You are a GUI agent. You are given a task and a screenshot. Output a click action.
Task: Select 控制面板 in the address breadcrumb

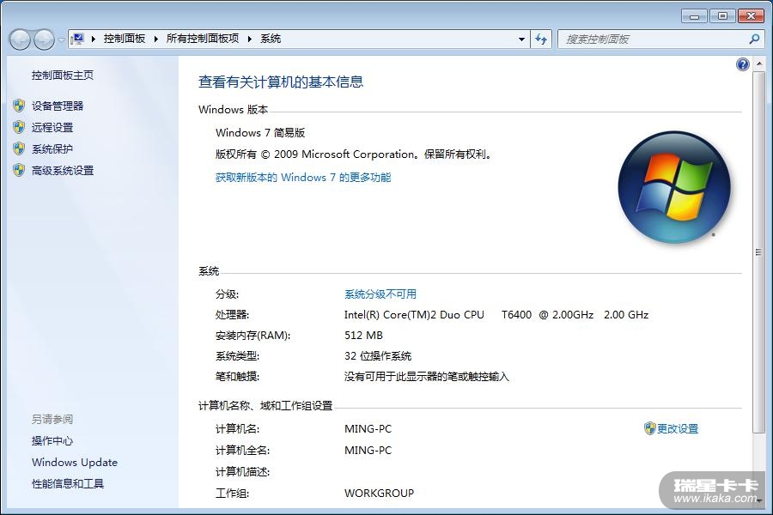pos(125,39)
